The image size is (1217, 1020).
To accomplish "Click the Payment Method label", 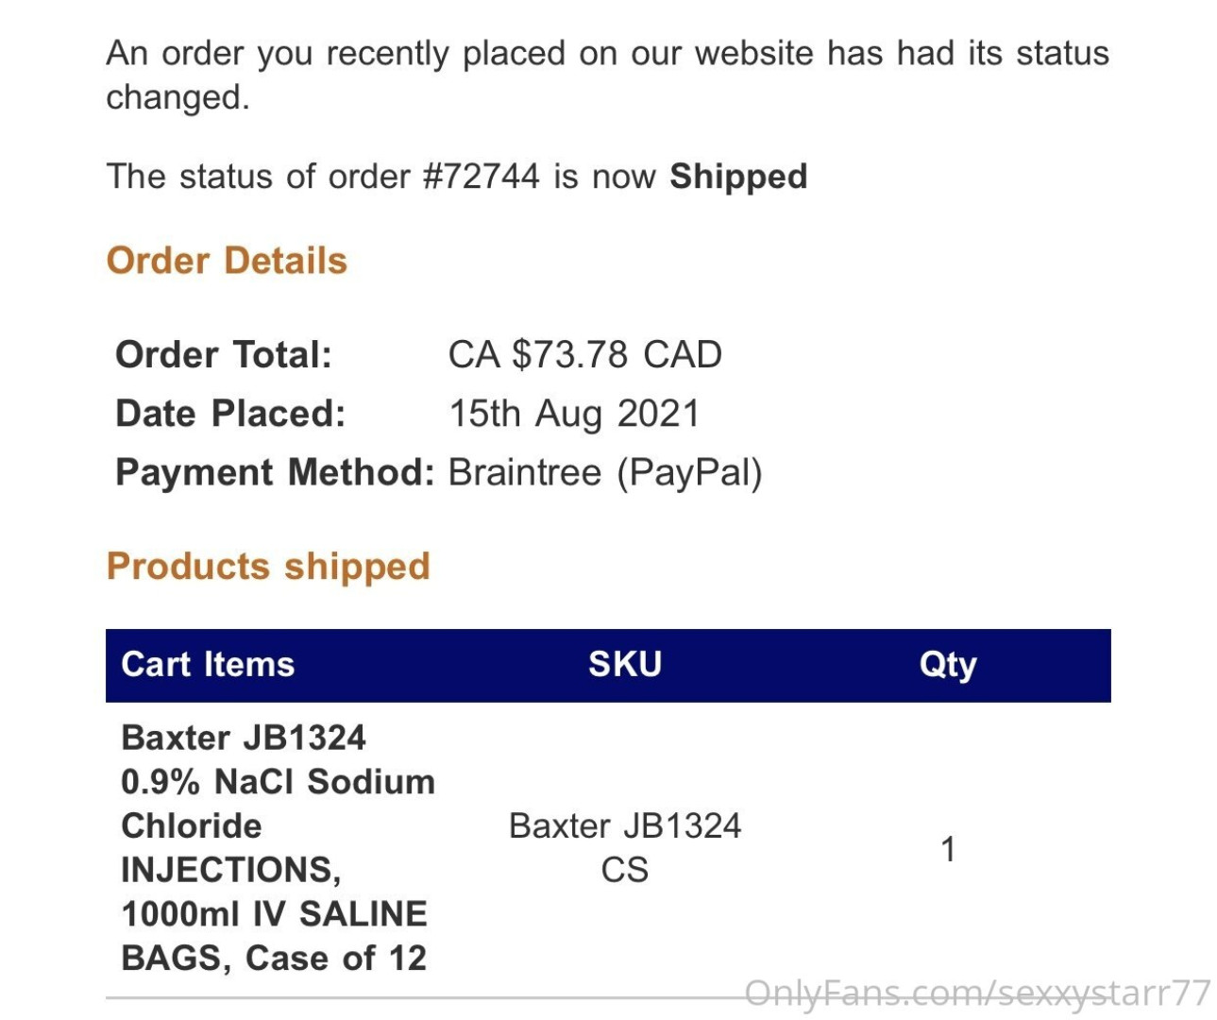I will click(275, 472).
